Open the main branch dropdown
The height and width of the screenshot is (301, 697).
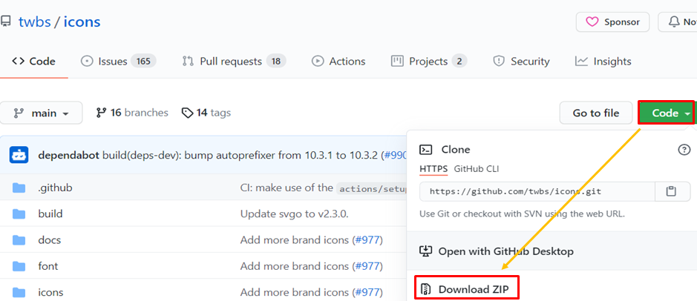pyautogui.click(x=41, y=113)
